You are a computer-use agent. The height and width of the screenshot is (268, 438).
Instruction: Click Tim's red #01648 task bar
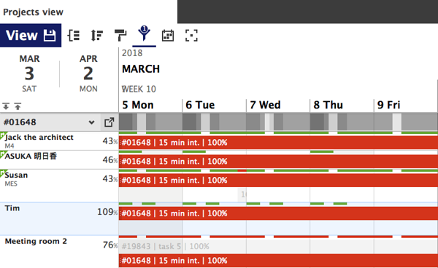pos(278,213)
